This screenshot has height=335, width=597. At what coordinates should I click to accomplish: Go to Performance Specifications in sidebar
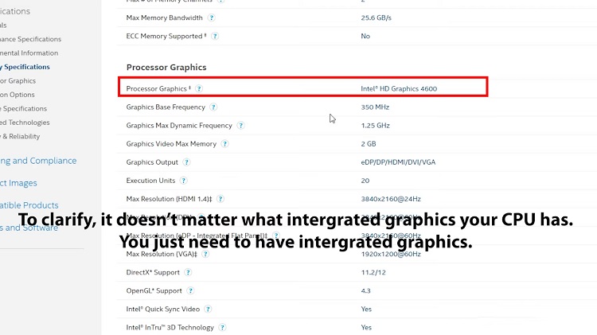(30, 39)
